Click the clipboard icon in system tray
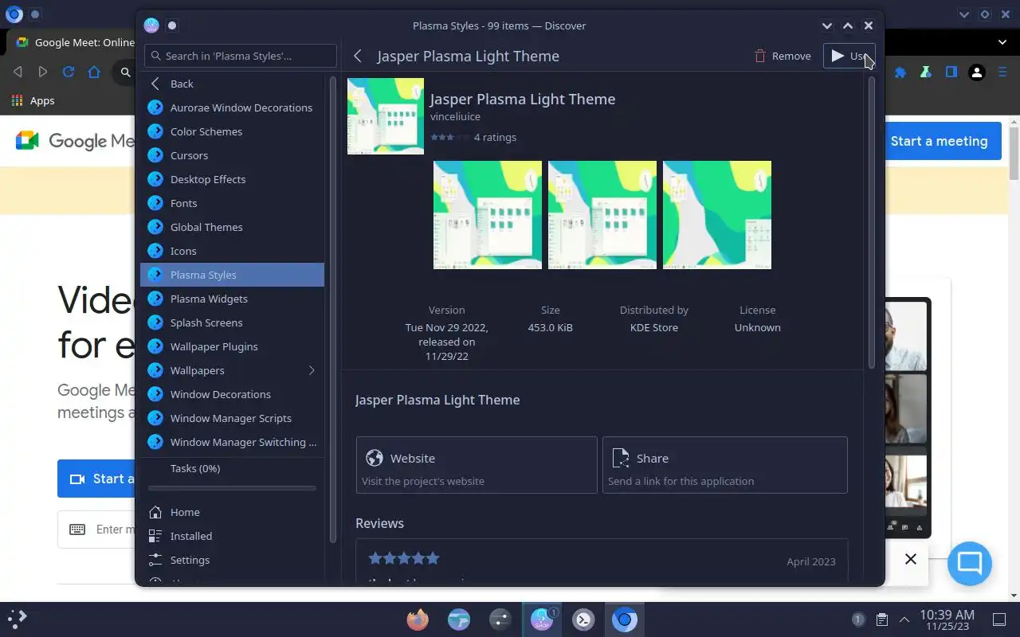1020x637 pixels. click(882, 619)
